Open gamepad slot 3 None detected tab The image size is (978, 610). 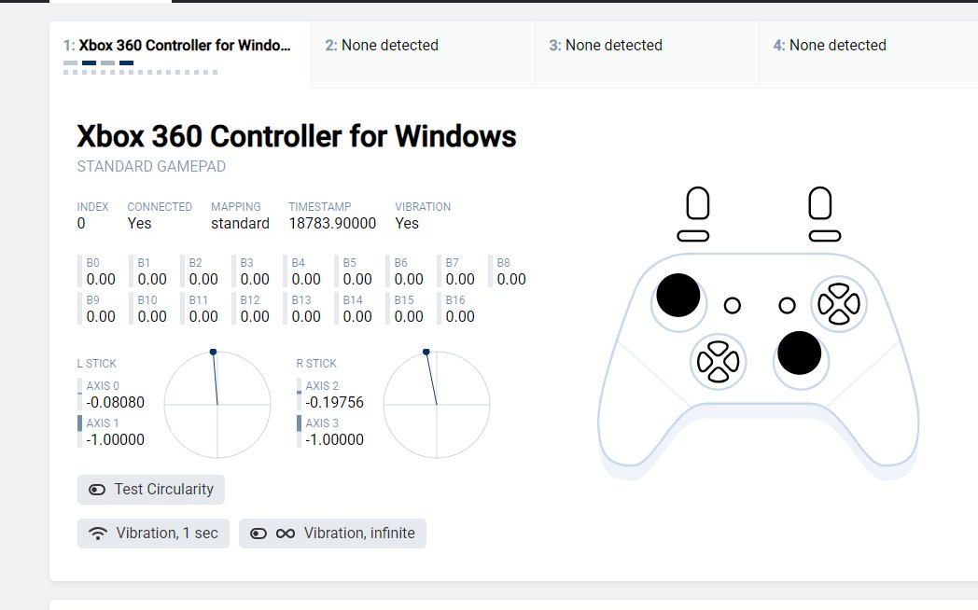[647, 46]
